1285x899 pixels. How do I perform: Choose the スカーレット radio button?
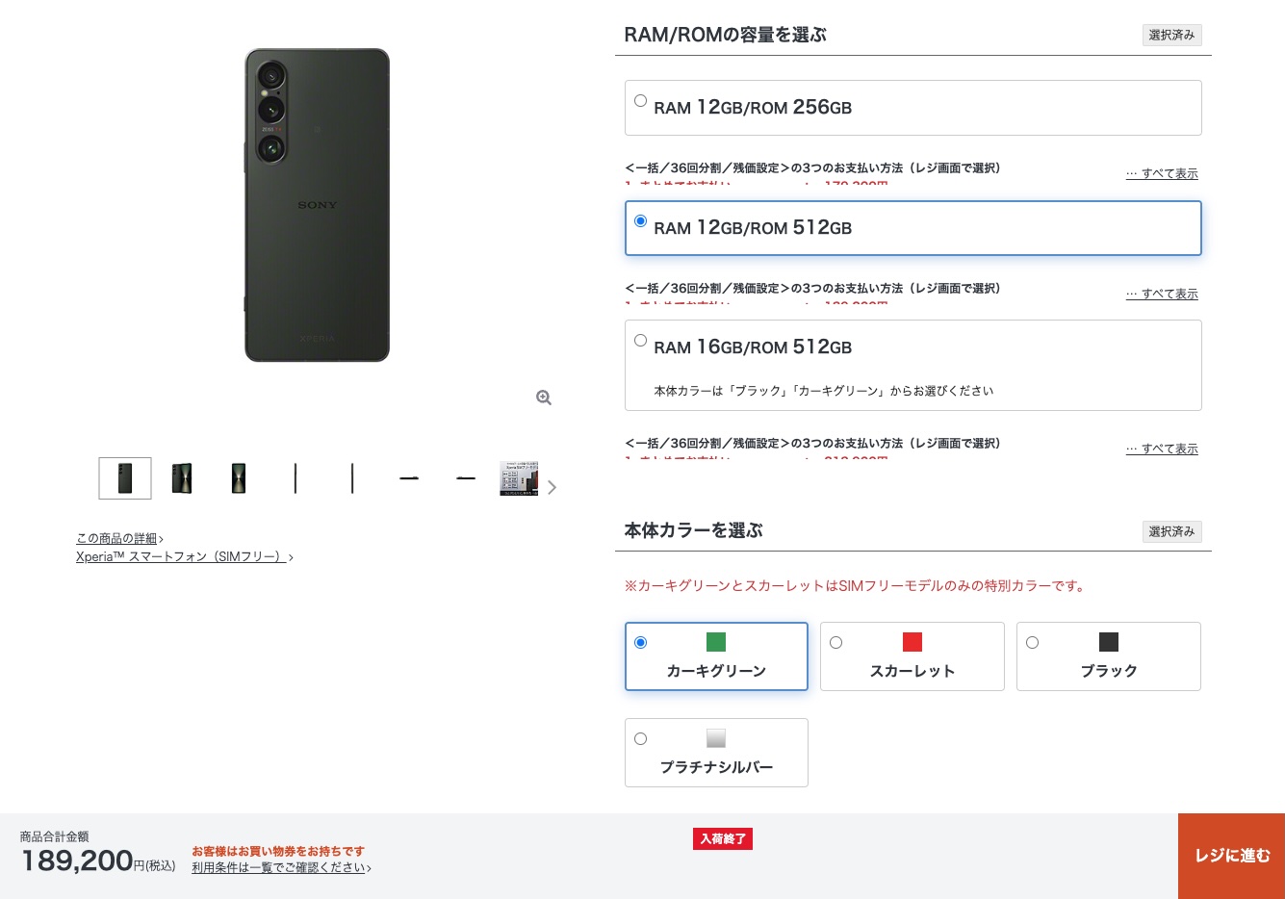[835, 643]
